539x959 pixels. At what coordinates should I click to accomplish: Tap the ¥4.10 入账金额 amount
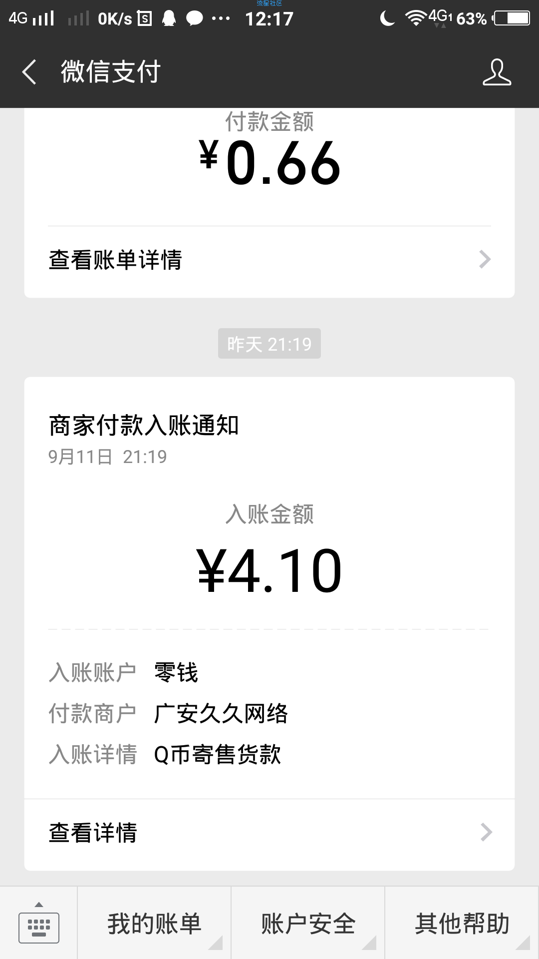pos(269,570)
